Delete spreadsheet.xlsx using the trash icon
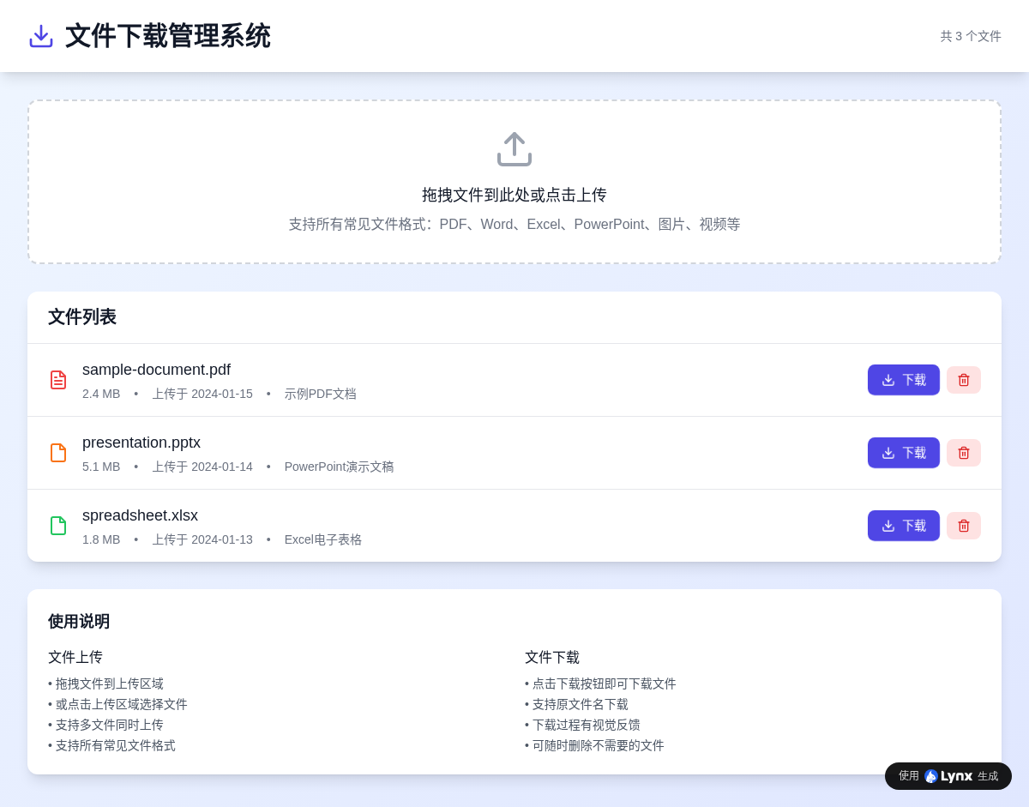1029x807 pixels. coord(963,526)
